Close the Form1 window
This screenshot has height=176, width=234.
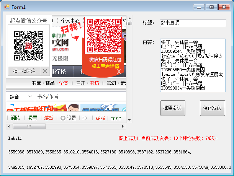click(x=224, y=7)
